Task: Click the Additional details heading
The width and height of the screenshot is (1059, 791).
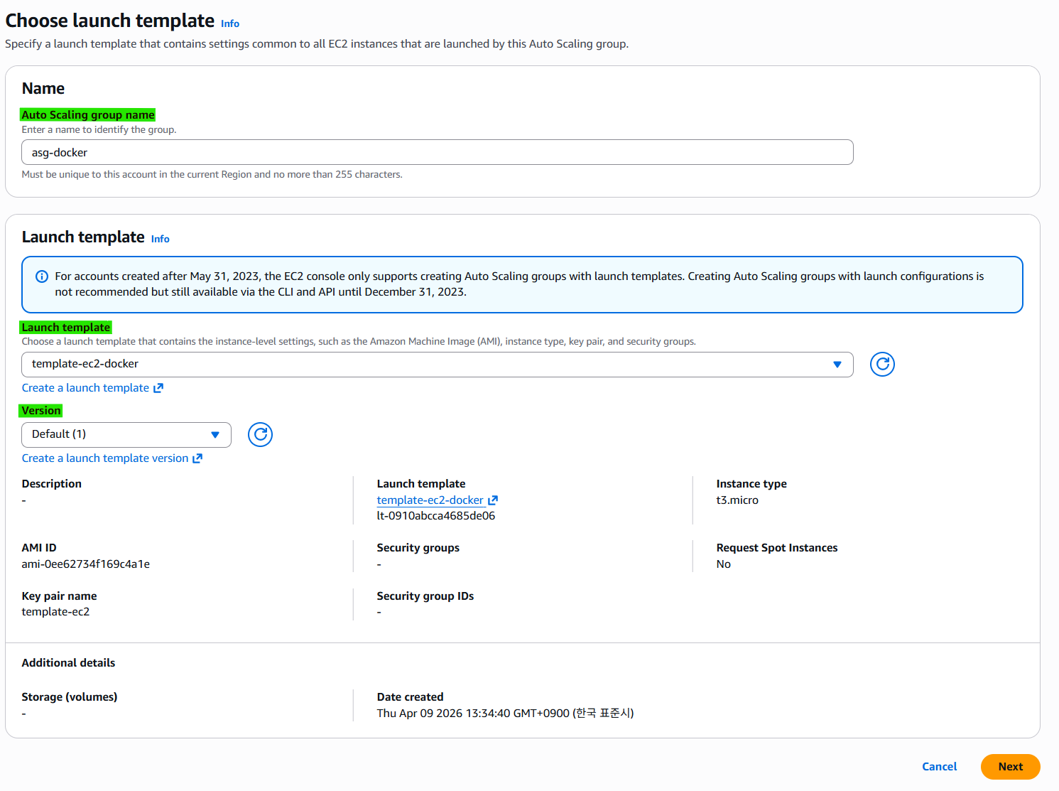Action: tap(68, 663)
